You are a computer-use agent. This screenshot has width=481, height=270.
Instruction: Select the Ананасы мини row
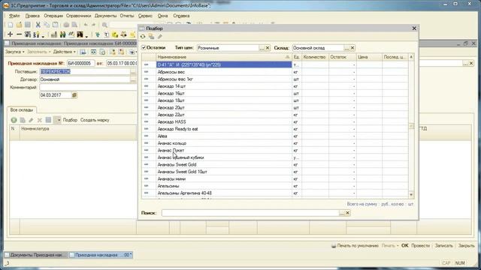coord(275,178)
